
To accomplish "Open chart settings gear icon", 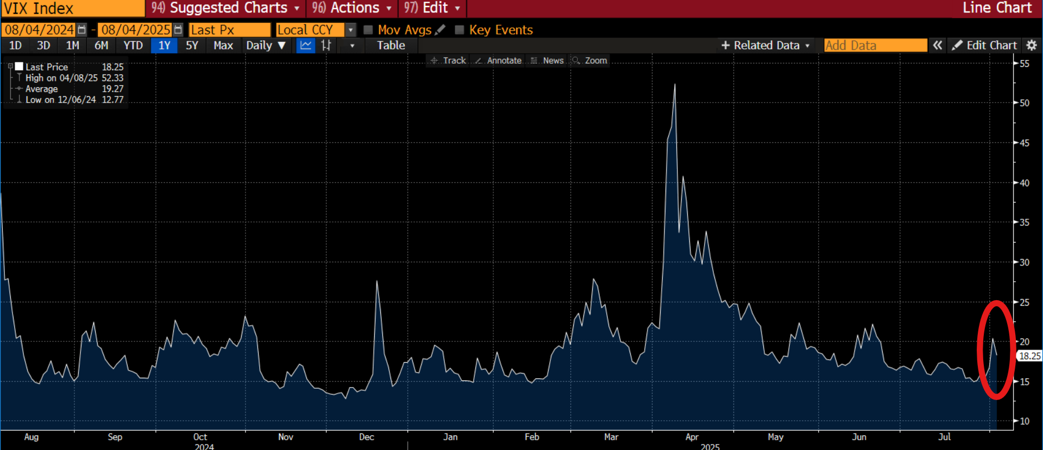I will tap(1032, 46).
